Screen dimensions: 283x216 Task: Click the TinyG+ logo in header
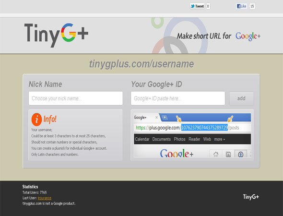point(56,35)
